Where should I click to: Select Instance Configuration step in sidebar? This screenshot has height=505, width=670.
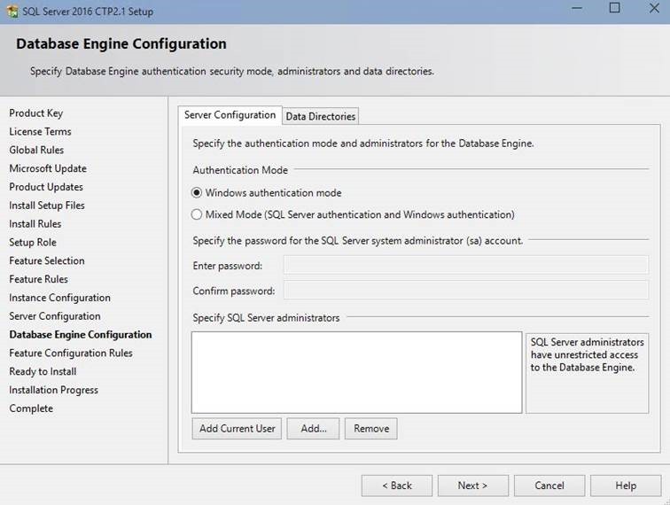pos(60,298)
